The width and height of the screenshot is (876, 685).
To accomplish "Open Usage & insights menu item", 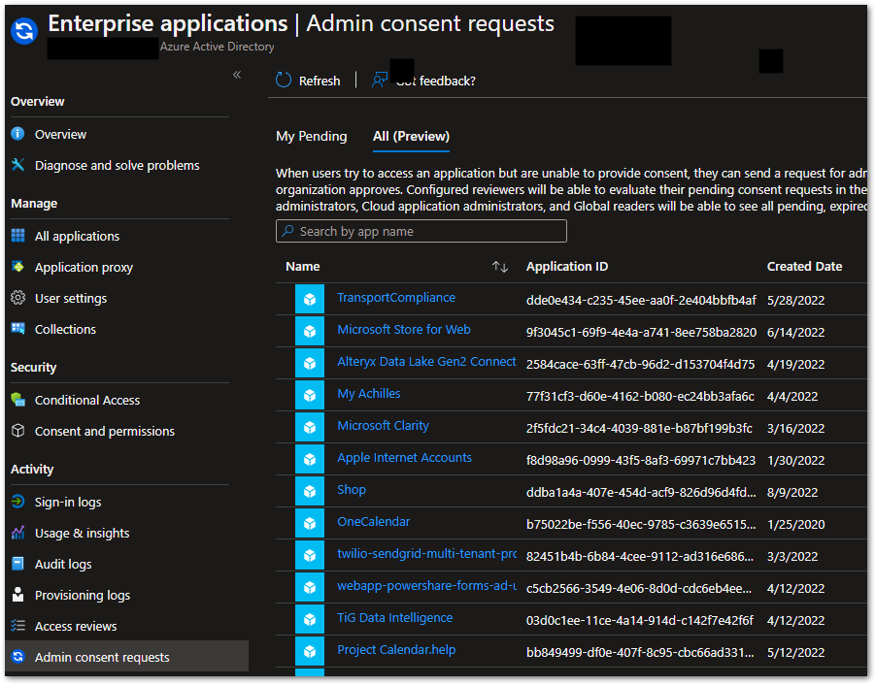I will pyautogui.click(x=82, y=534).
